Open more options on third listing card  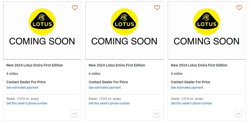pyautogui.click(x=239, y=114)
